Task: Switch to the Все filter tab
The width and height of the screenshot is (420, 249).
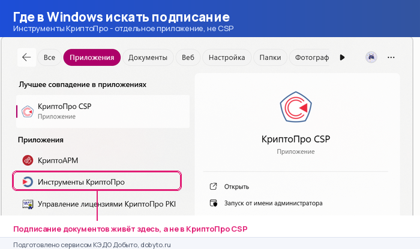Action: click(49, 57)
